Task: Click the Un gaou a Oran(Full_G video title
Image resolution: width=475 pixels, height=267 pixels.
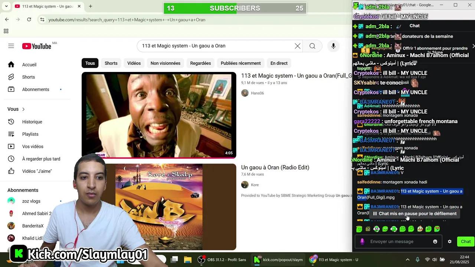Action: point(297,76)
